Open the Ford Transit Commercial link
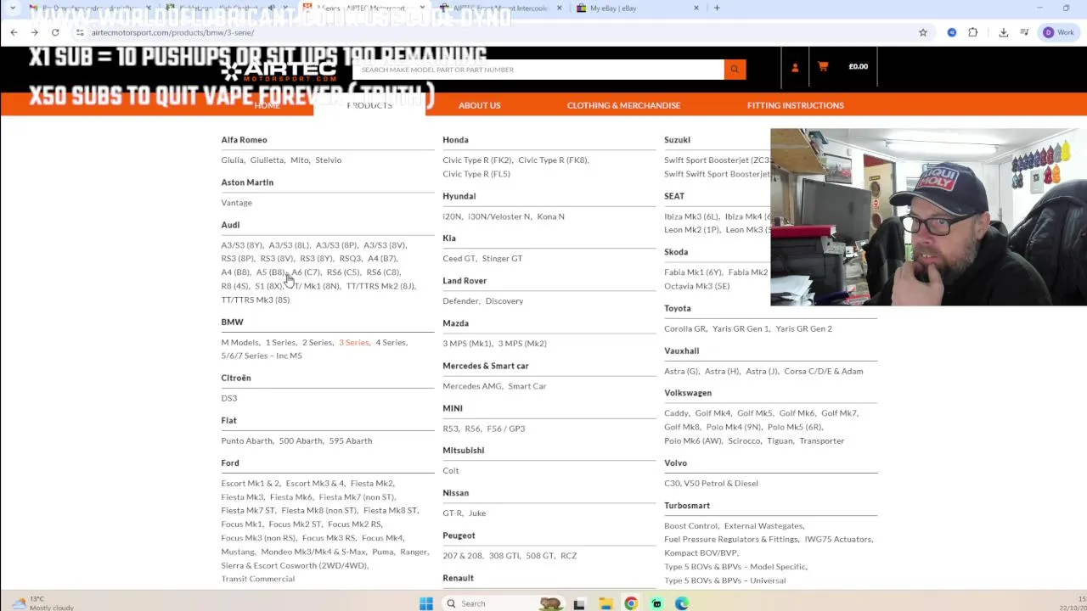Image resolution: width=1087 pixels, height=611 pixels. pos(257,579)
